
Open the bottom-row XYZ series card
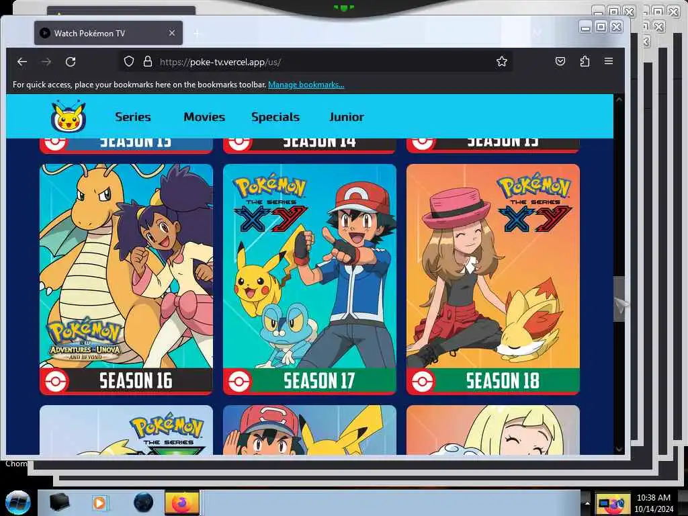point(126,430)
